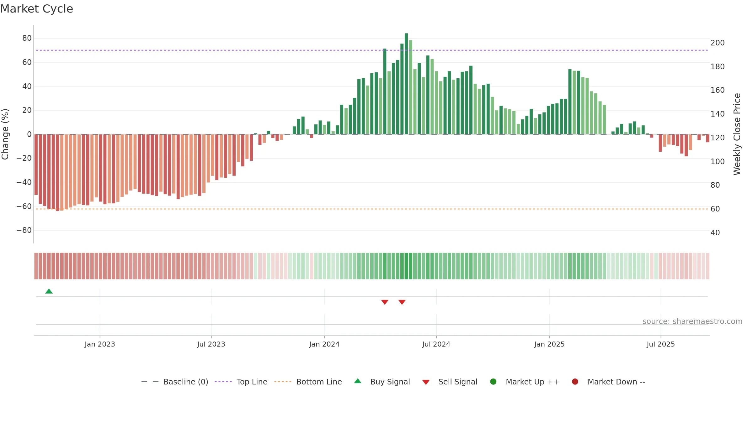Click the purple dotted Top Line legend swatch
This screenshot has width=753, height=423.
[223, 382]
